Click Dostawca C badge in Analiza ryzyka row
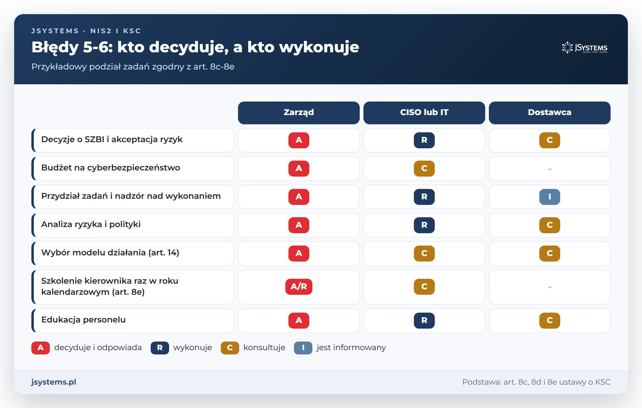Image resolution: width=642 pixels, height=408 pixels. click(549, 225)
